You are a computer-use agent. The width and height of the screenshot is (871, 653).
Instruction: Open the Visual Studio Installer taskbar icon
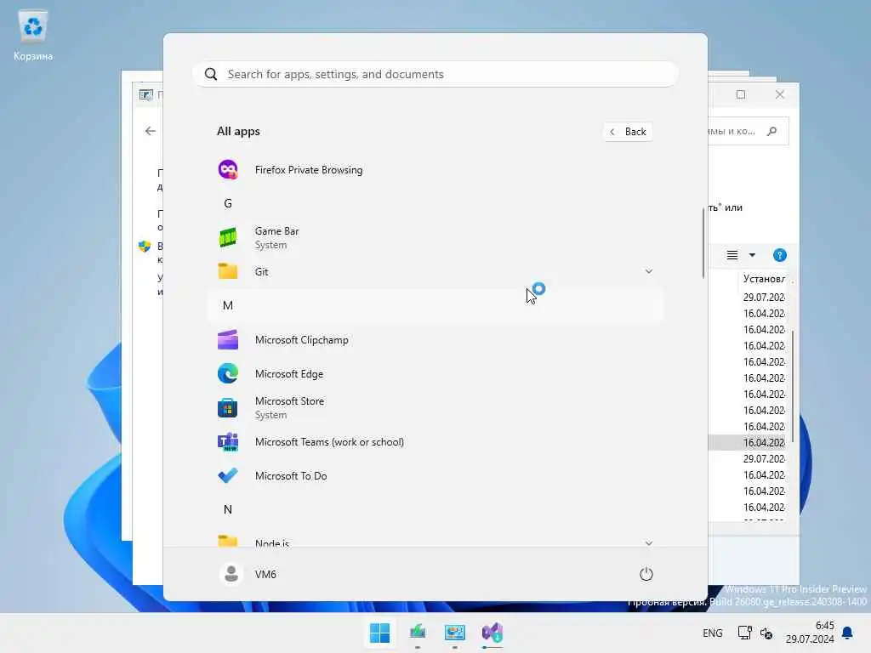point(492,633)
